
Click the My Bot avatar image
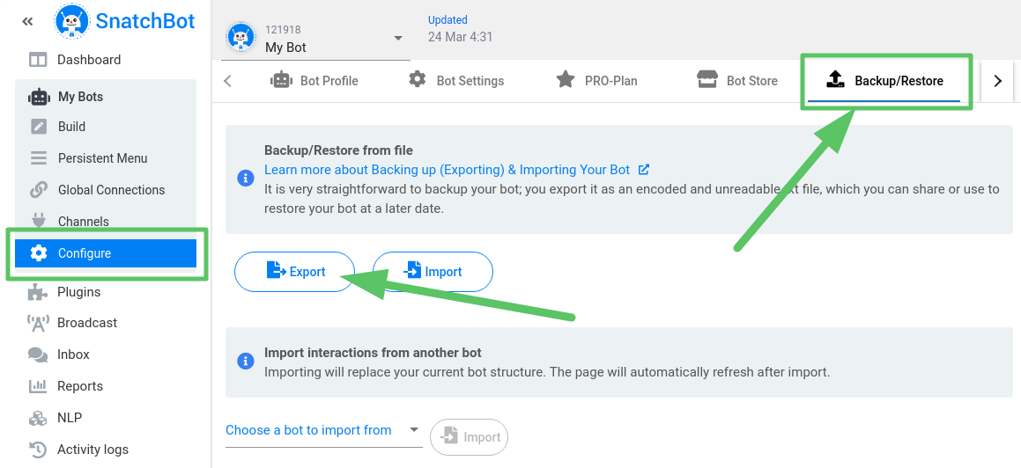(240, 39)
